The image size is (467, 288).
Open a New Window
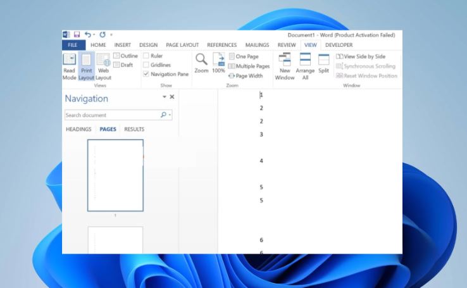coord(284,66)
